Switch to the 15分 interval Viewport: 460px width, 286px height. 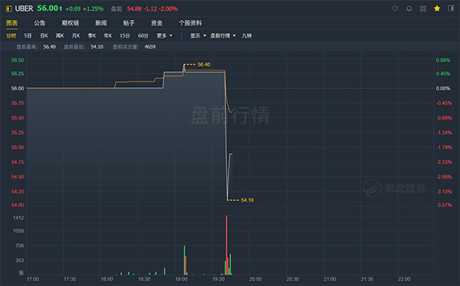(125, 36)
